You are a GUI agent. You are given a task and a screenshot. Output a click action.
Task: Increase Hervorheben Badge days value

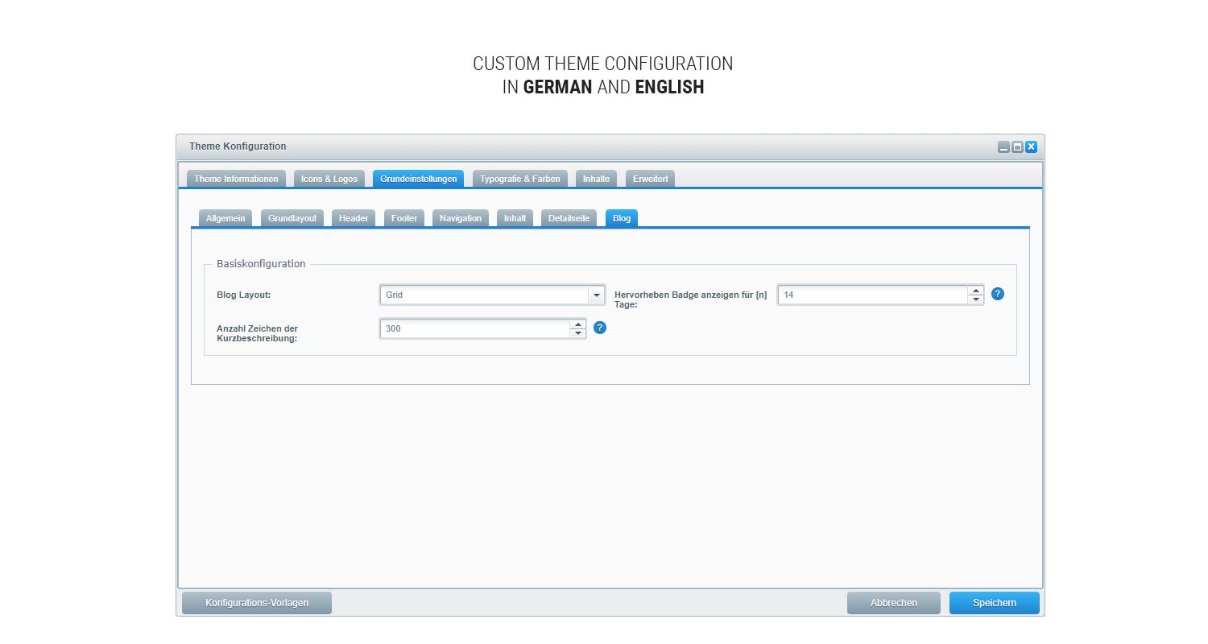coord(976,291)
